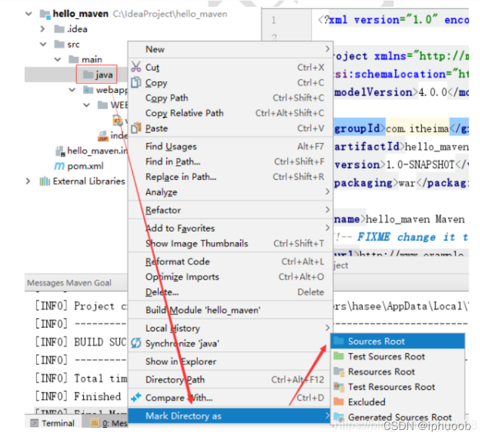Choose Cut from context menu
The height and width of the screenshot is (438, 480).
point(230,67)
